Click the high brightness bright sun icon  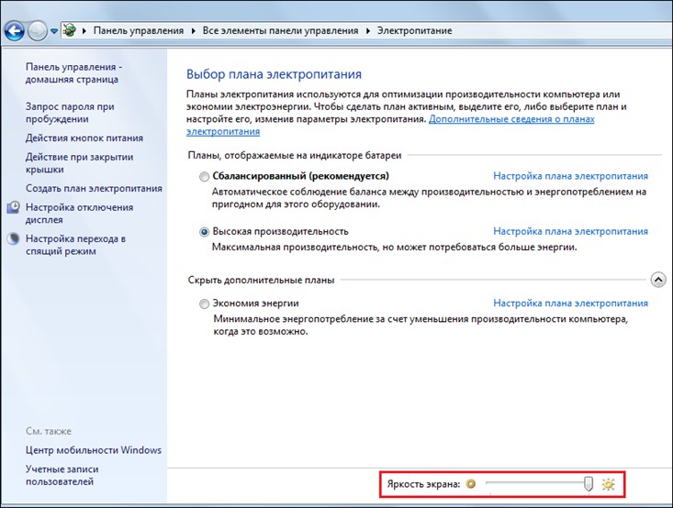[x=608, y=484]
